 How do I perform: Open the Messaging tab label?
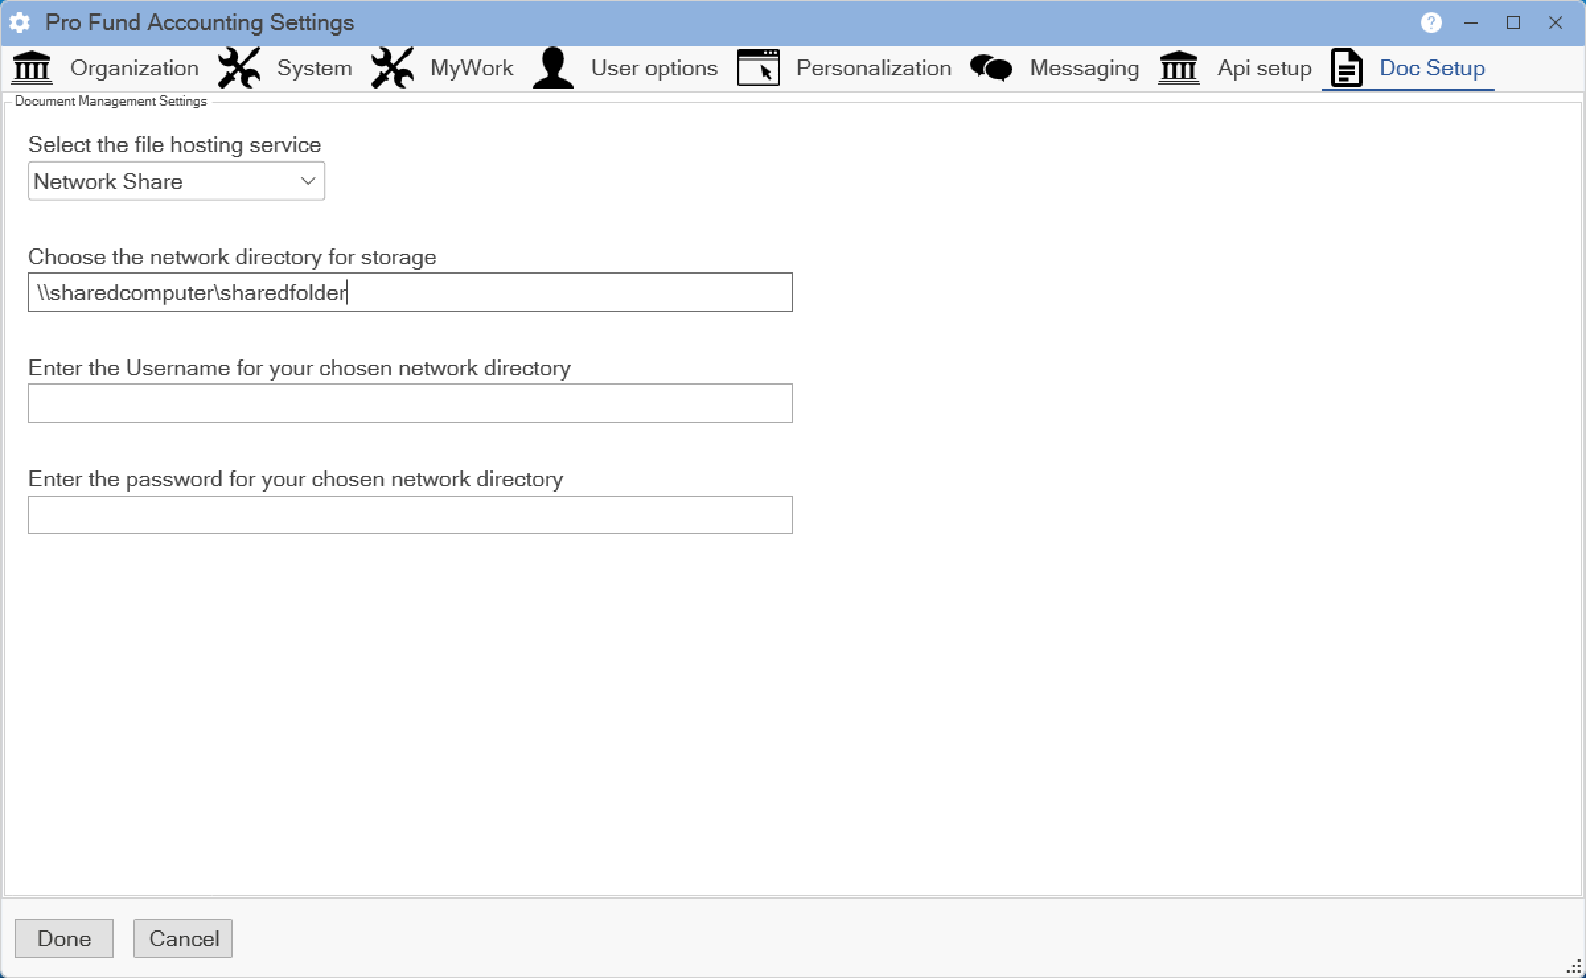1084,68
